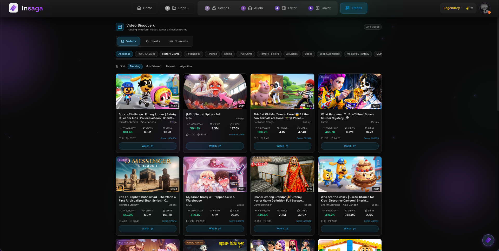Filter by Medieval / Fantasy niche
499x251 pixels.
pos(358,54)
